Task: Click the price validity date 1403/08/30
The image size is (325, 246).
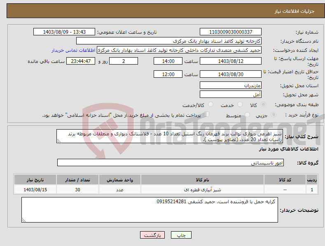Action: point(231,74)
